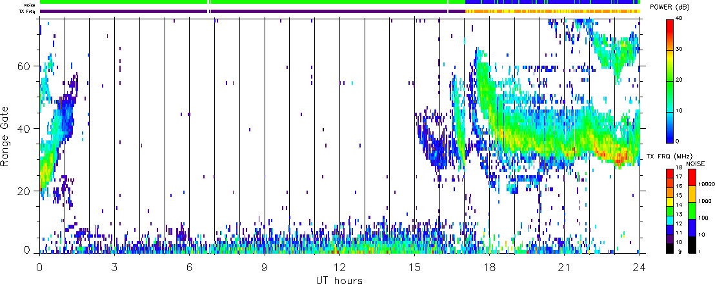Select the x-axis tick label '18'
This screenshot has width=715, height=284.
pyautogui.click(x=489, y=267)
